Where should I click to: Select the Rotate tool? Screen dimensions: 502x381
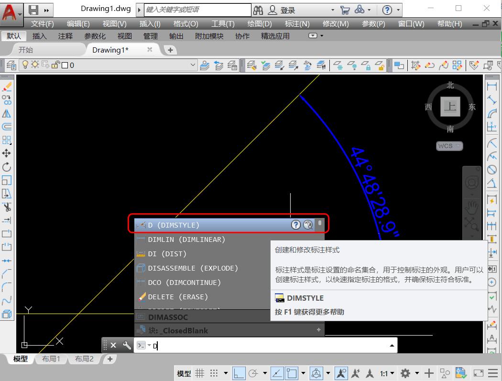pos(7,167)
